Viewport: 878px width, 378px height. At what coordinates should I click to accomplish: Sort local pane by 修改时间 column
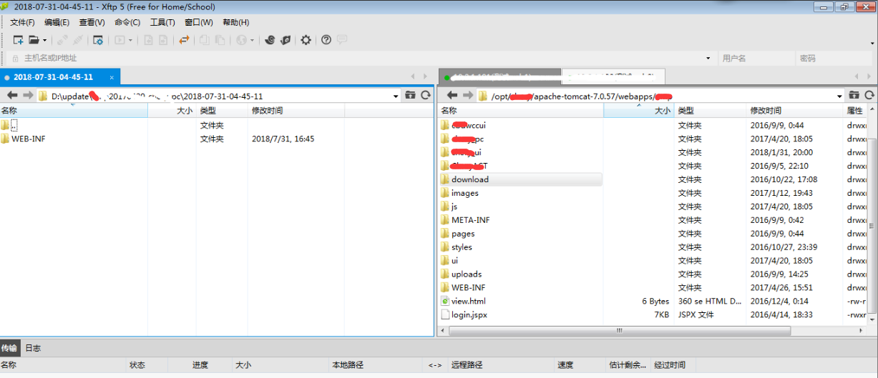(296, 111)
